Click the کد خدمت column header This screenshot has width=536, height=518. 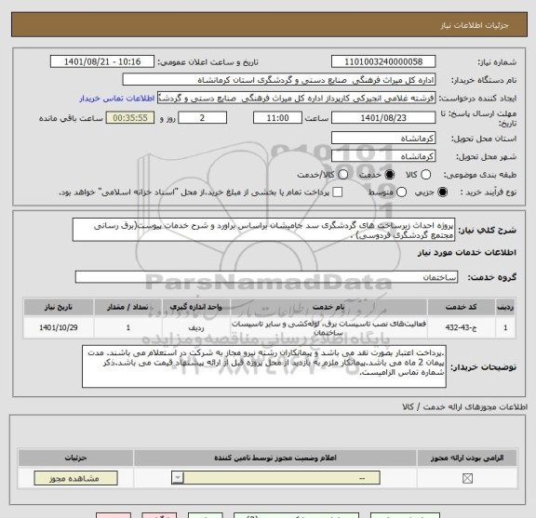click(x=461, y=307)
